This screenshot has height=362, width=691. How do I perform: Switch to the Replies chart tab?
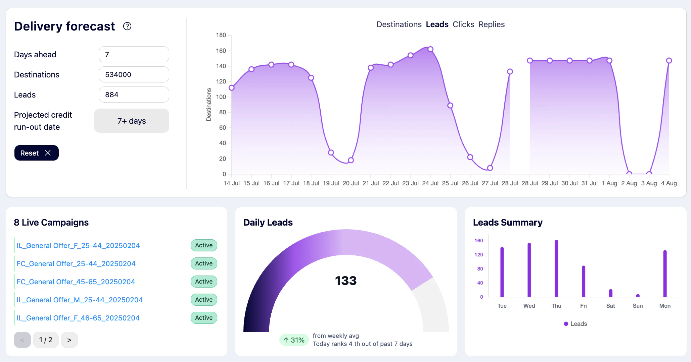tap(492, 24)
